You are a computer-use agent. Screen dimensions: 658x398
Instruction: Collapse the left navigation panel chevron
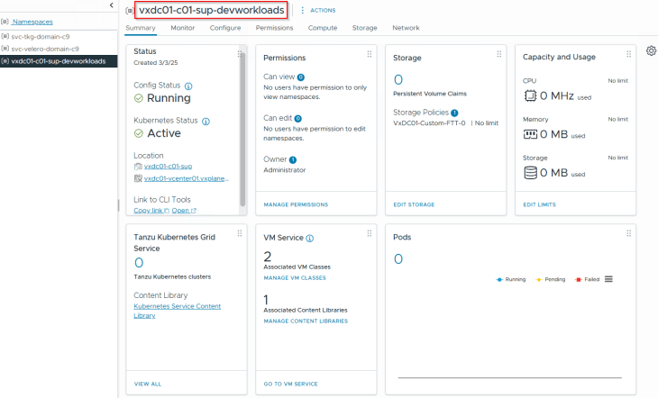point(110,6)
